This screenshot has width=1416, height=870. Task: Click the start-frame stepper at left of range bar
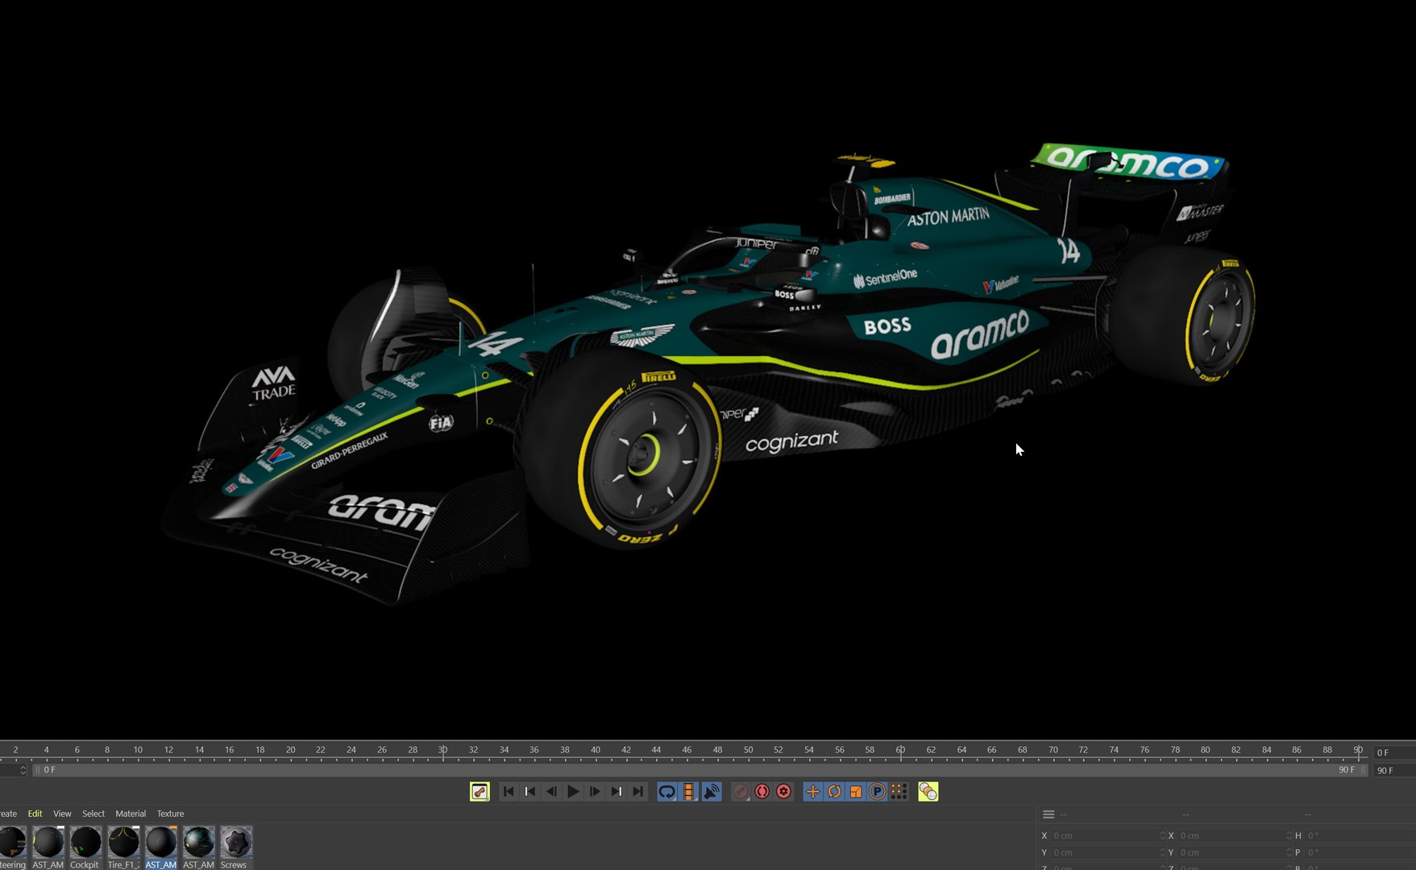tap(23, 770)
